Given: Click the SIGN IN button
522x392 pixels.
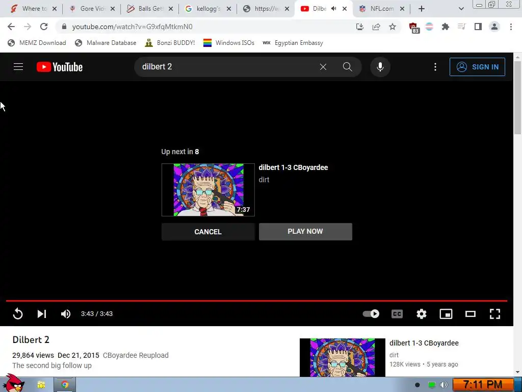Looking at the screenshot, I should 477,67.
